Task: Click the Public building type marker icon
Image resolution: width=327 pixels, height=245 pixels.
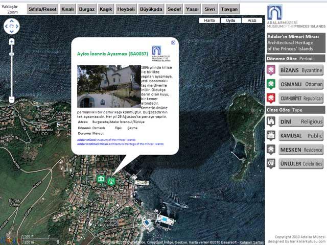Action: pos(271,136)
